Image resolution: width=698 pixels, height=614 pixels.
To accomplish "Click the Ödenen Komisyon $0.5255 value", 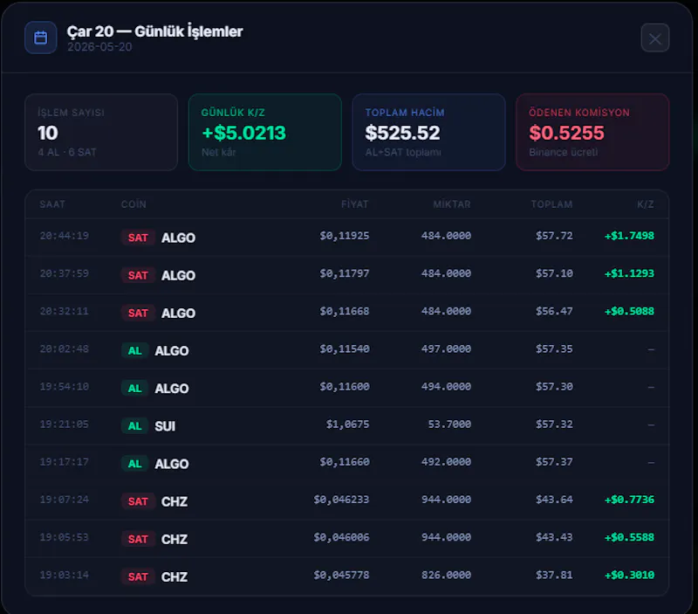I will 566,133.
